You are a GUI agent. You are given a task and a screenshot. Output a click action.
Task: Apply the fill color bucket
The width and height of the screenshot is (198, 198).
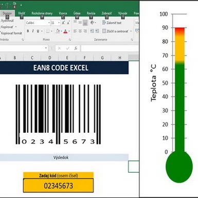58,31
